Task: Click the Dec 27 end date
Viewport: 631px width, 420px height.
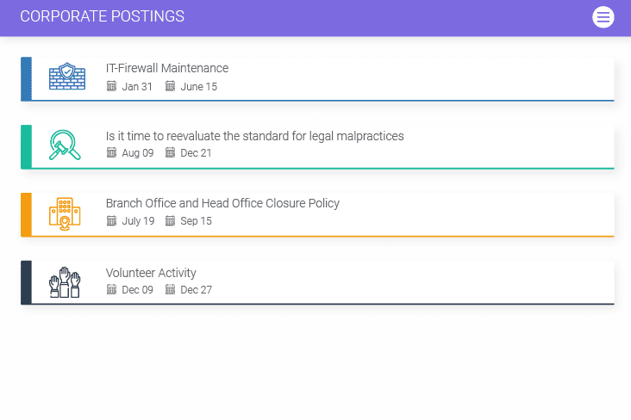Action: [x=196, y=290]
